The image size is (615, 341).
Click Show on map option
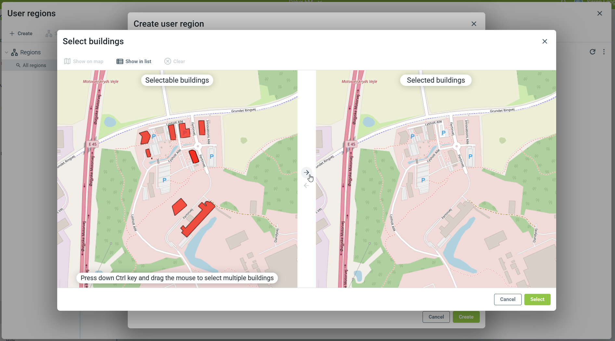pyautogui.click(x=84, y=61)
